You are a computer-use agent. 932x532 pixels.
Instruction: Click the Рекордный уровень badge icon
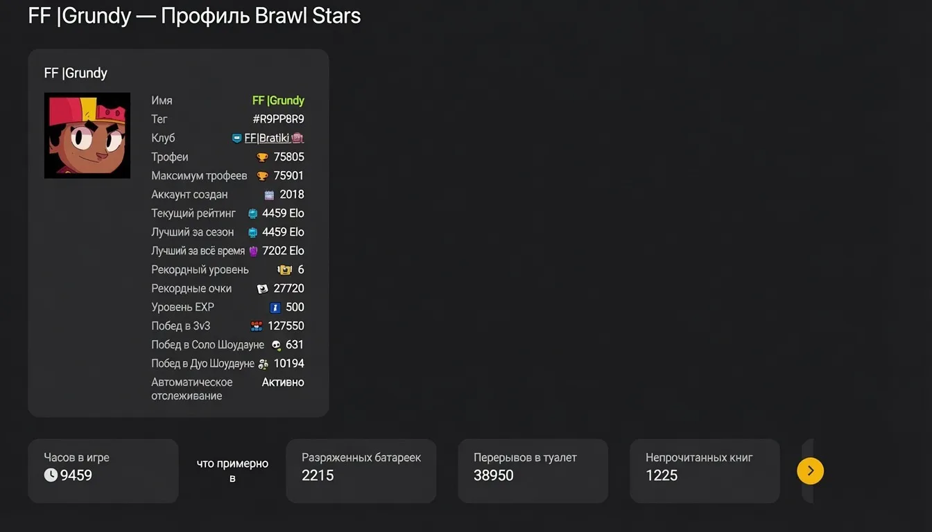[x=284, y=269]
